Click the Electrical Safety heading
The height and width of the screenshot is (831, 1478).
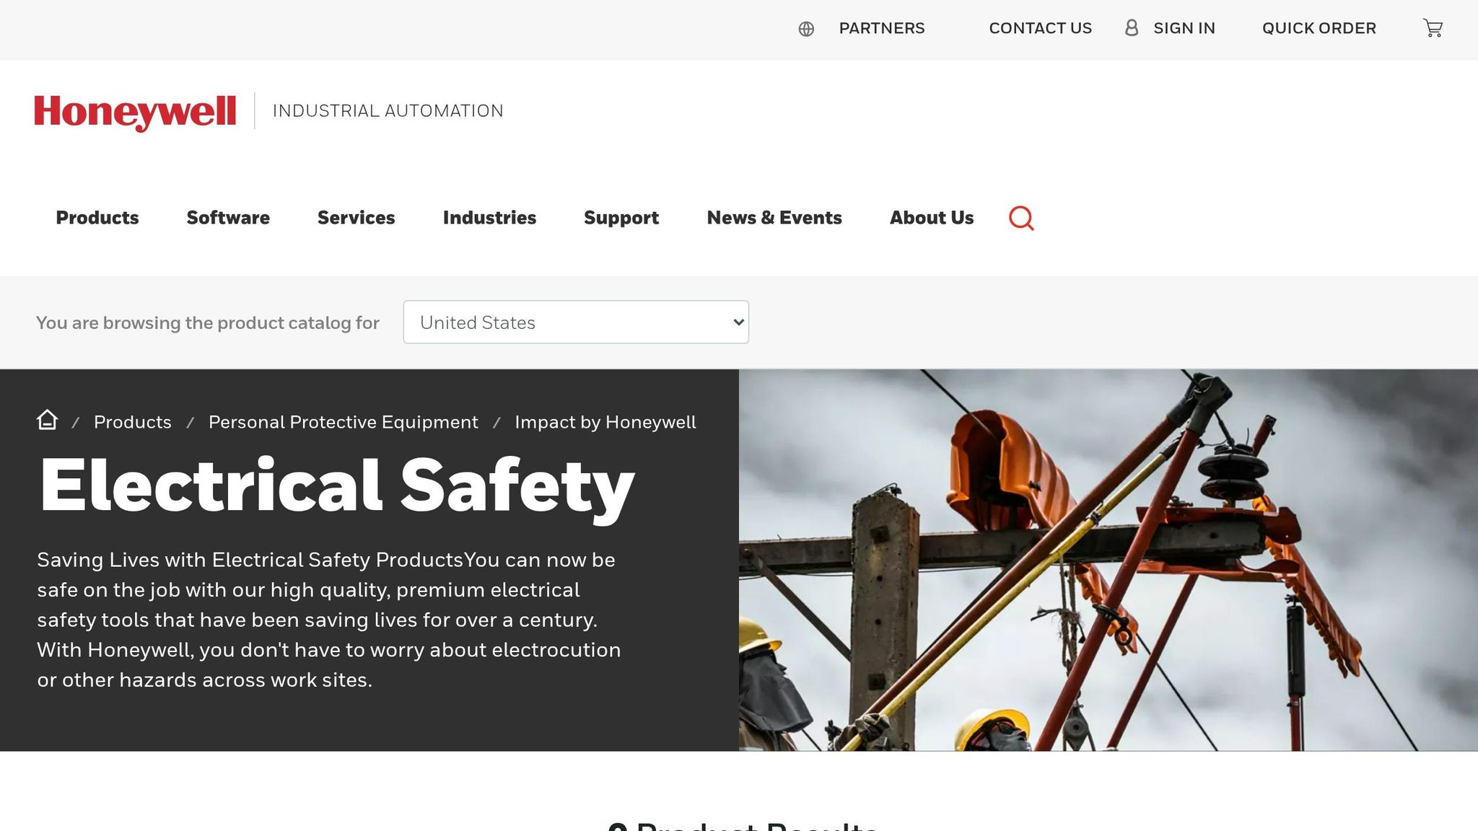pos(337,487)
